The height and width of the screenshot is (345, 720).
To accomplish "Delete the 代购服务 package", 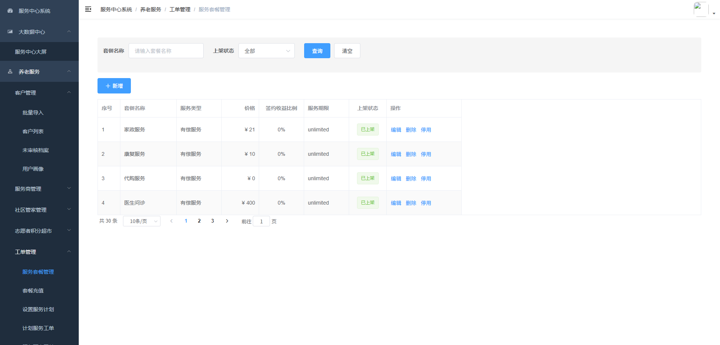I will tap(411, 178).
